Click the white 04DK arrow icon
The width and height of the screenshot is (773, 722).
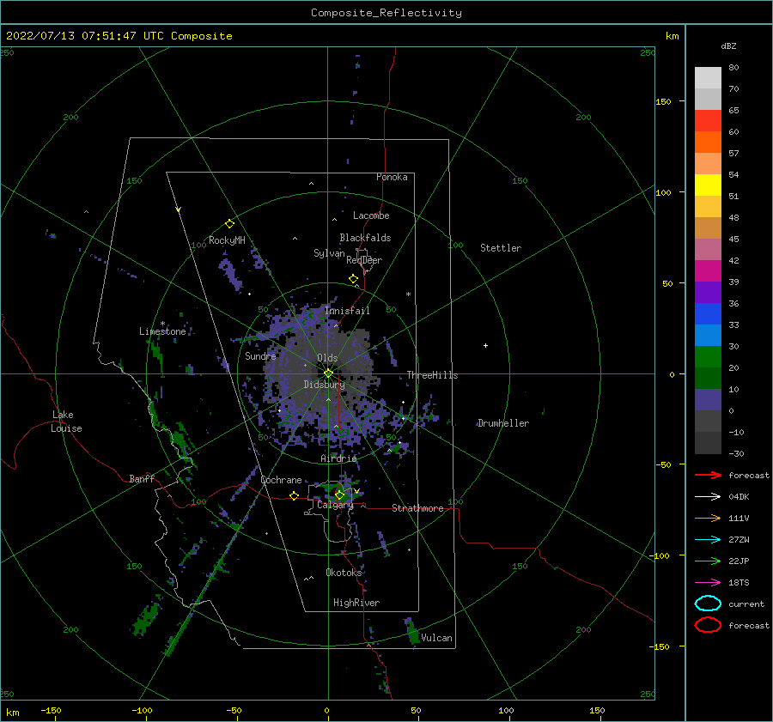pyautogui.click(x=708, y=497)
